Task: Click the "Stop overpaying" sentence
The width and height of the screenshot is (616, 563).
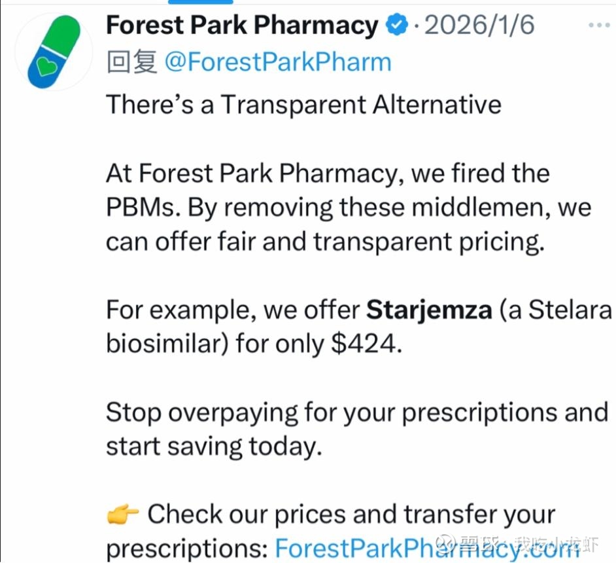Action: pos(356,412)
